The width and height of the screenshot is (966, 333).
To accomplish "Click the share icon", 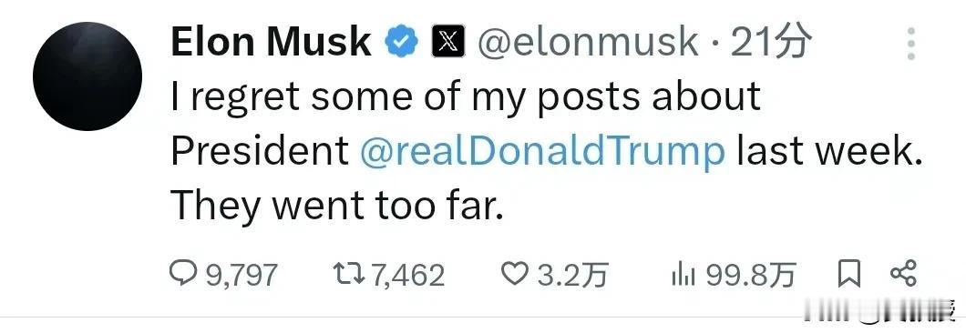I will pos(904,273).
